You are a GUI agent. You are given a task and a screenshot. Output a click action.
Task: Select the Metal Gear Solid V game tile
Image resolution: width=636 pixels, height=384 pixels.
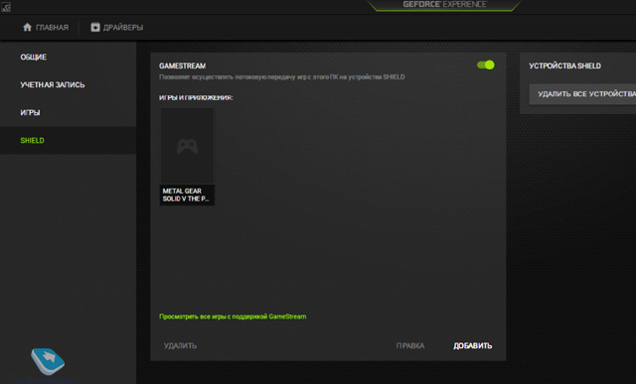pyautogui.click(x=187, y=157)
